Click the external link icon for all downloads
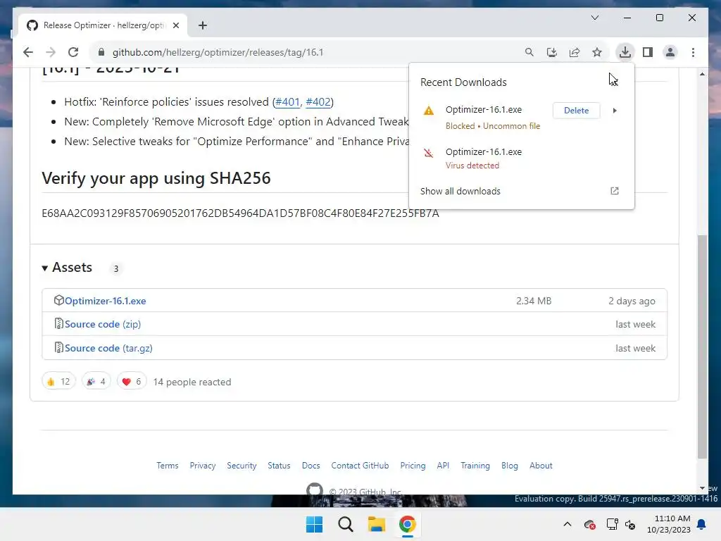This screenshot has width=721, height=541. (x=614, y=191)
